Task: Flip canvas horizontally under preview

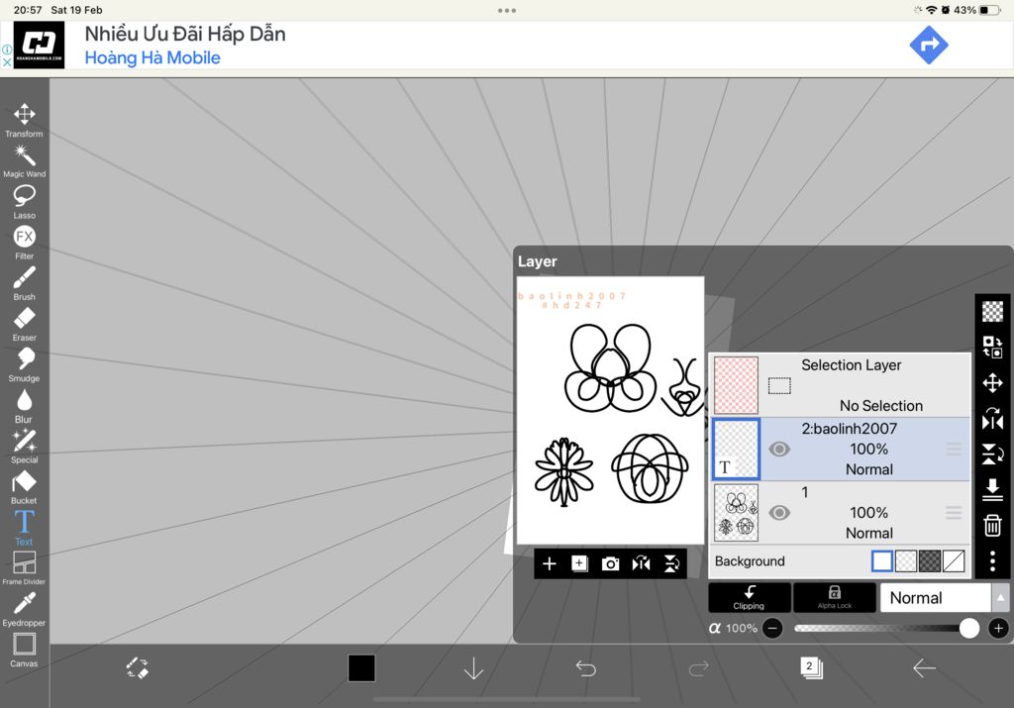Action: click(641, 563)
